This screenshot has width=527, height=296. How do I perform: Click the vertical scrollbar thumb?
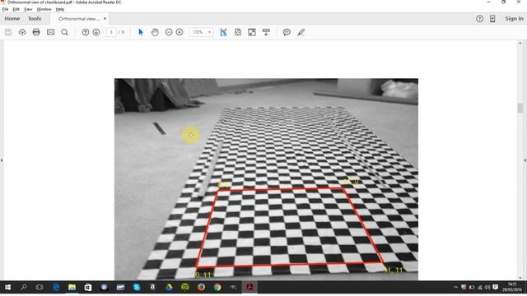520,108
